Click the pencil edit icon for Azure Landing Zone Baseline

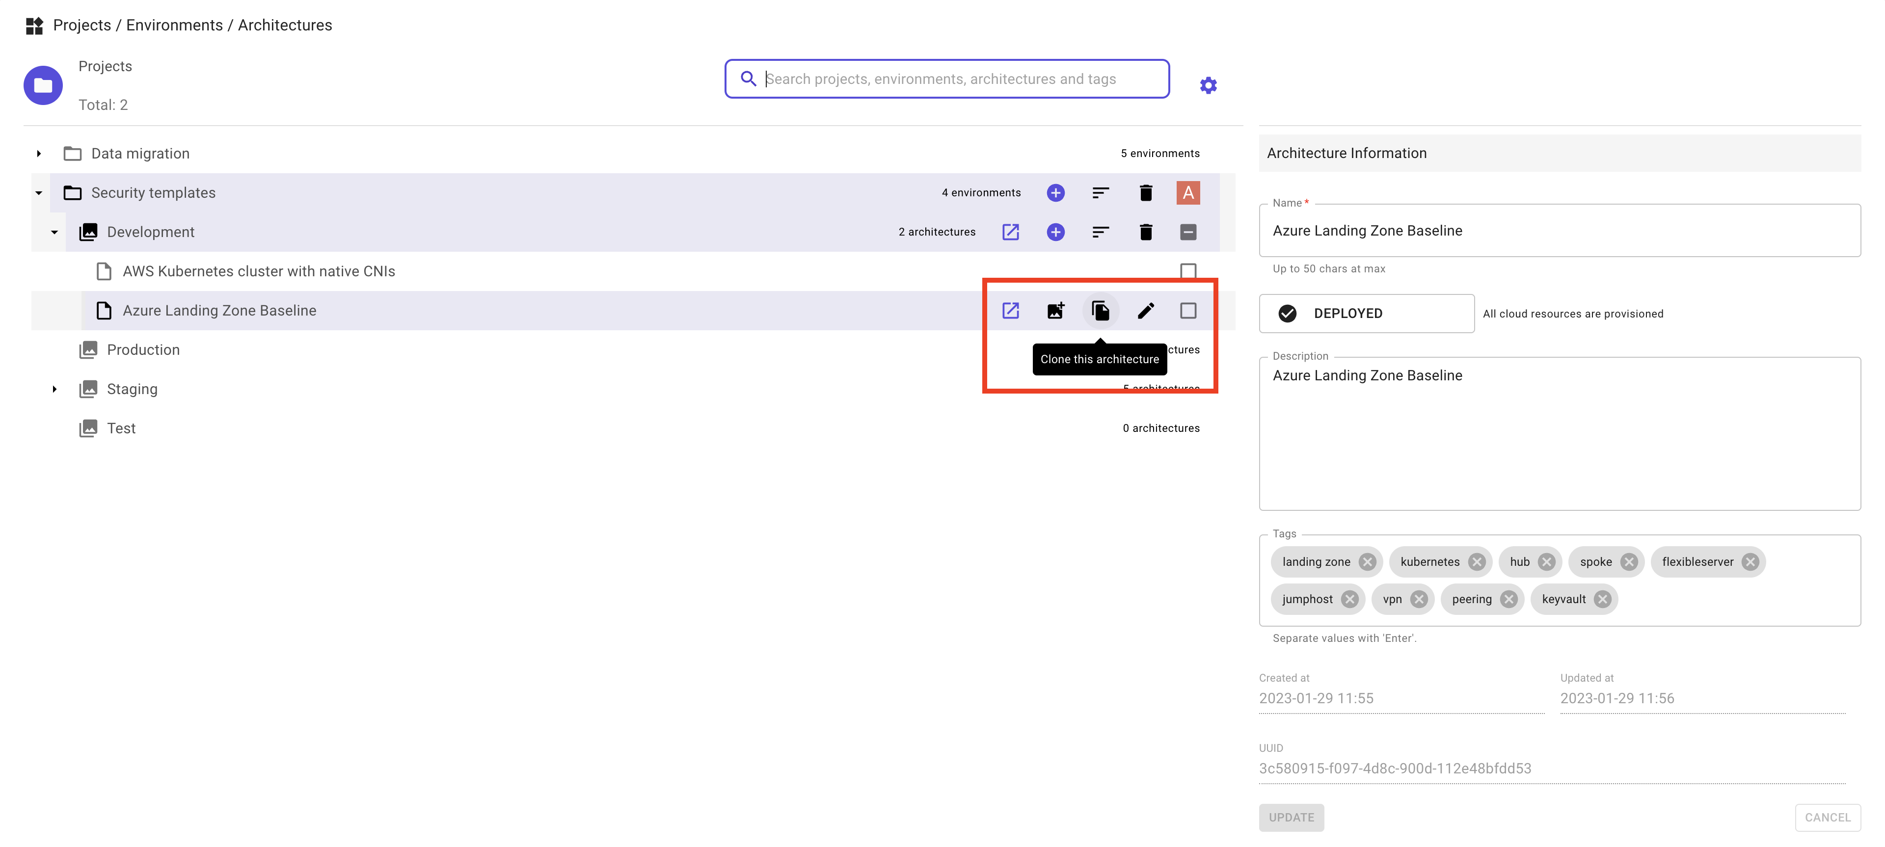1145,311
